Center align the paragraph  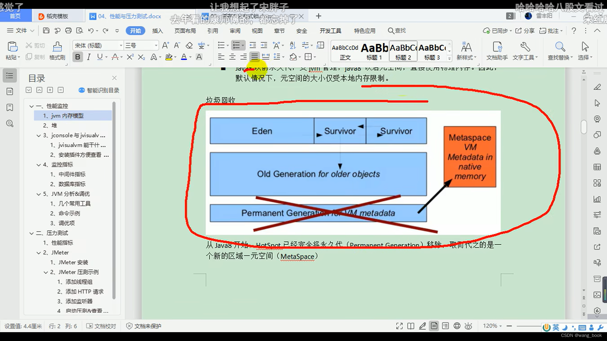tap(232, 57)
